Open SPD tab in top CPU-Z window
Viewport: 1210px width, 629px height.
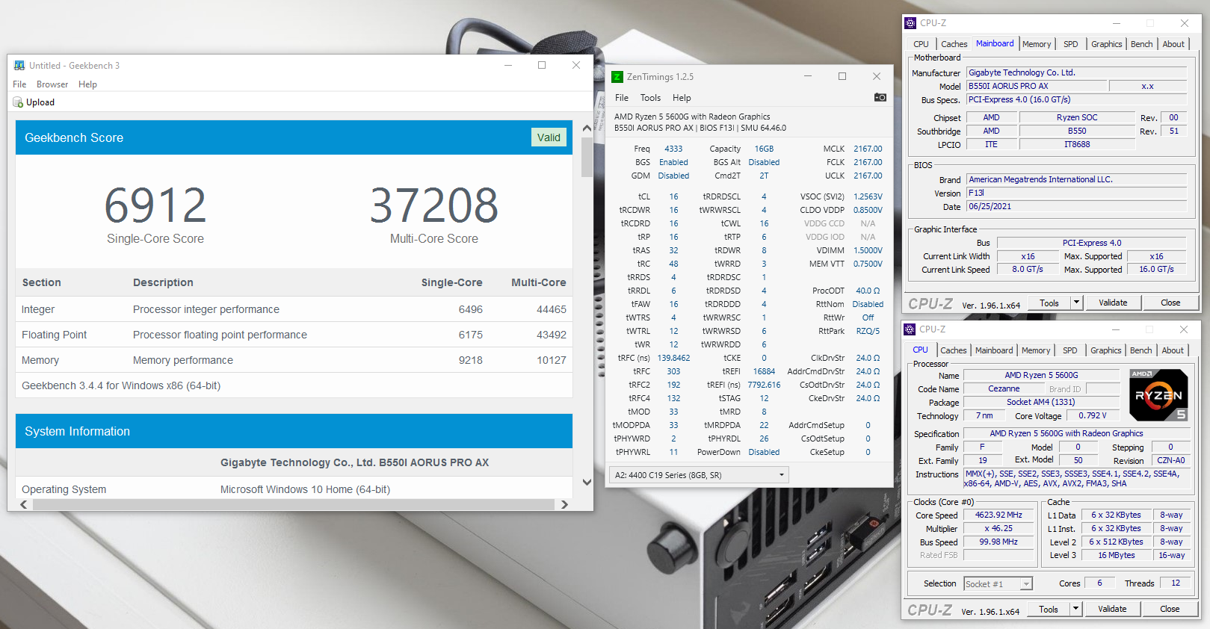[1070, 44]
